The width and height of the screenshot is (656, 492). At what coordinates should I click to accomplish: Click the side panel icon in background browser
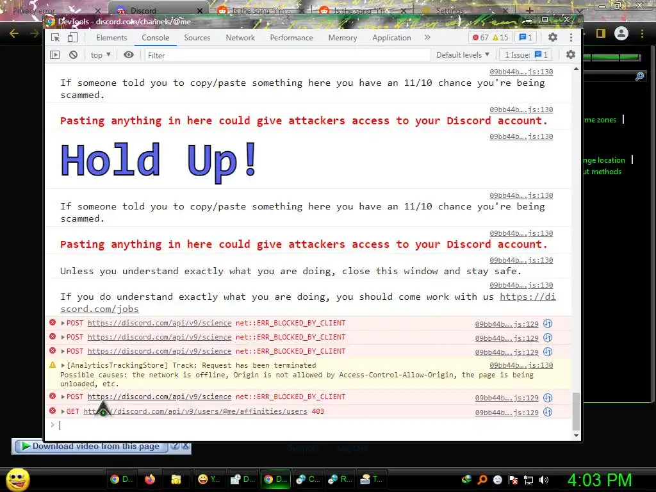pyautogui.click(x=601, y=33)
